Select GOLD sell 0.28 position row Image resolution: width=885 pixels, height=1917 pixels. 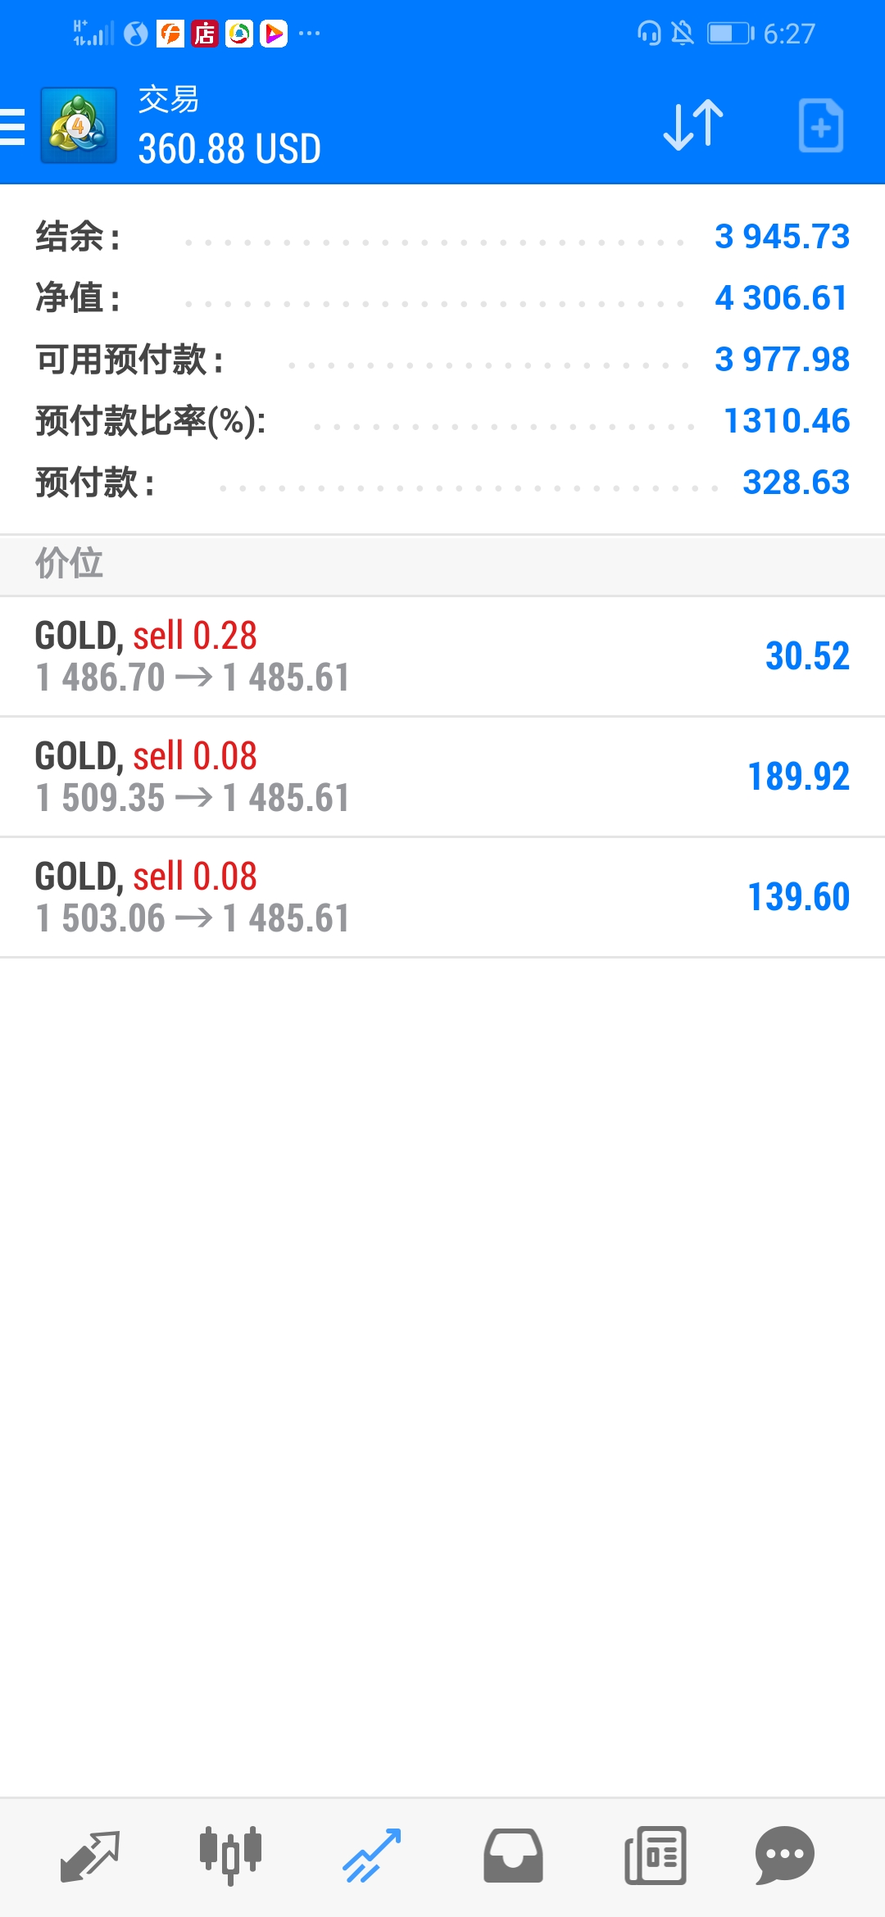(x=442, y=656)
